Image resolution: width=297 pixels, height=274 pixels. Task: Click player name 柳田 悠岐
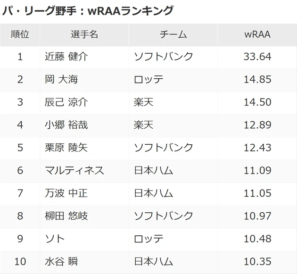tap(66, 216)
